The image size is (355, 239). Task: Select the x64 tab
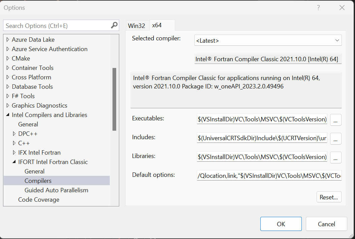point(157,26)
